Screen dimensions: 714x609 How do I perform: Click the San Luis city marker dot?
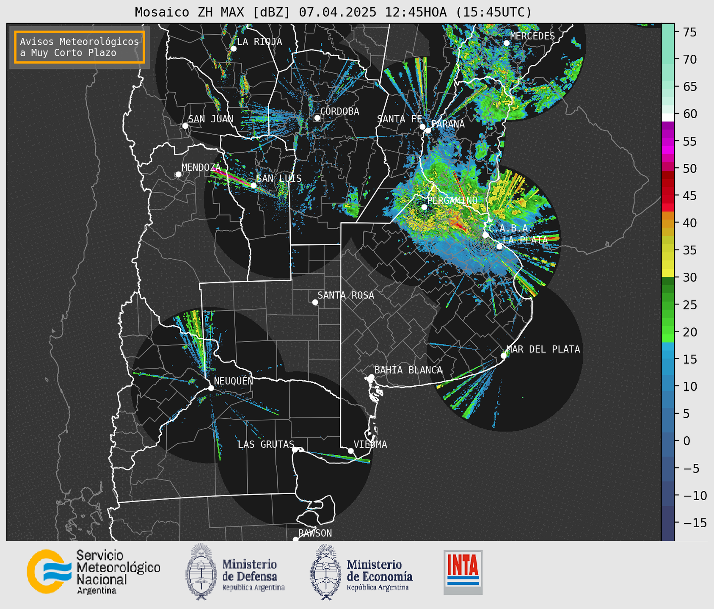pyautogui.click(x=254, y=185)
